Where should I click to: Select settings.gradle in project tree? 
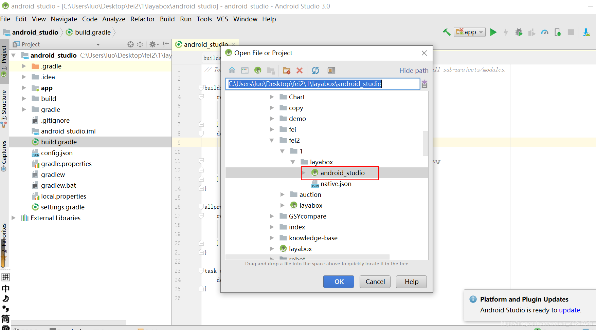coord(58,207)
